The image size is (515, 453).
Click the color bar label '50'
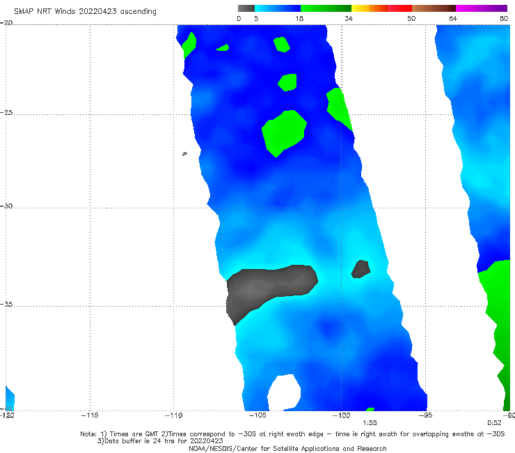click(411, 19)
